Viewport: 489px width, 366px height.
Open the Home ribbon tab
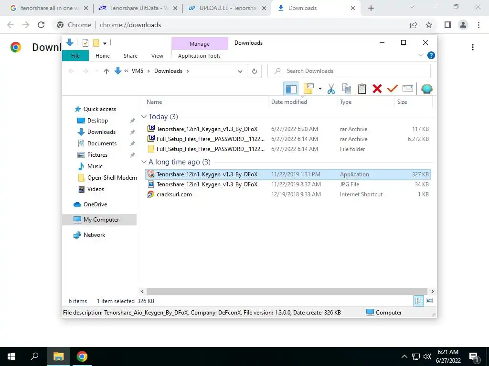click(x=103, y=56)
